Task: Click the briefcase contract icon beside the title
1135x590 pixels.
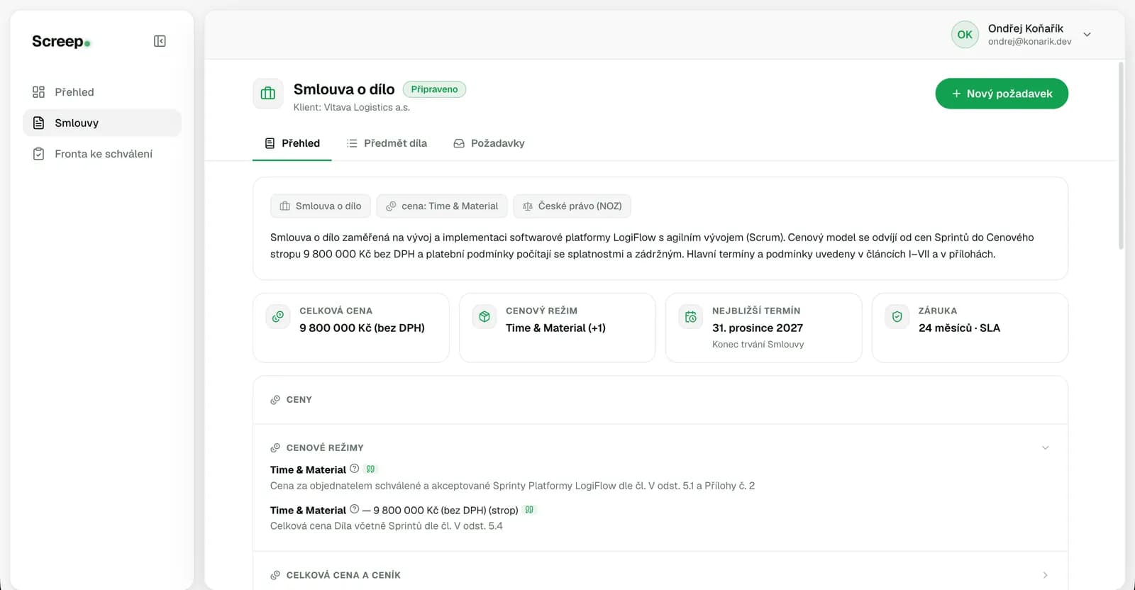Action: click(268, 94)
